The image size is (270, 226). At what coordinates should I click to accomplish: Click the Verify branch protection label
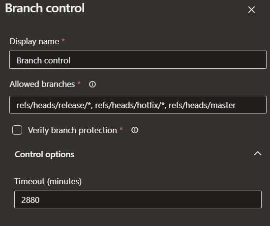coord(72,130)
